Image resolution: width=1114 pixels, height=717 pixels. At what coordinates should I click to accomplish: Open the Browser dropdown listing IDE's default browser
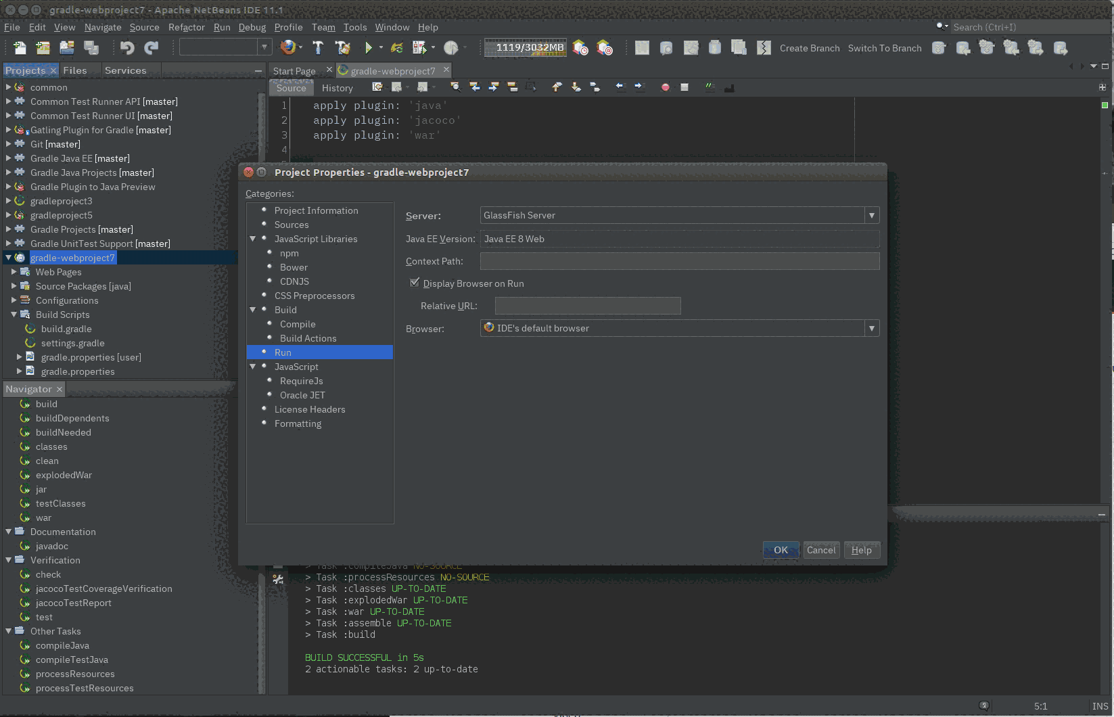pyautogui.click(x=872, y=328)
